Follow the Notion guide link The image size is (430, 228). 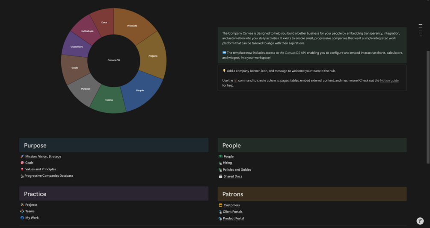point(389,80)
